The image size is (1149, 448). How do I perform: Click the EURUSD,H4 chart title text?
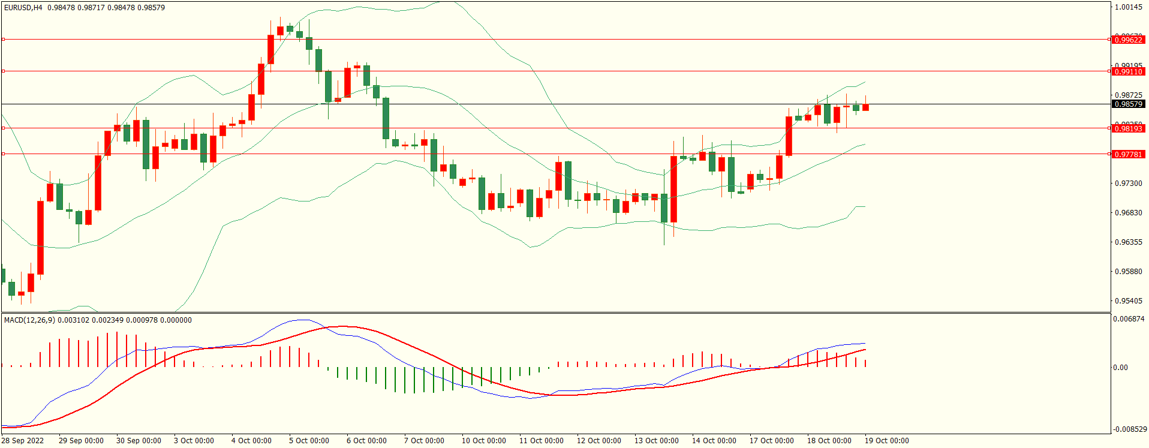coord(23,8)
